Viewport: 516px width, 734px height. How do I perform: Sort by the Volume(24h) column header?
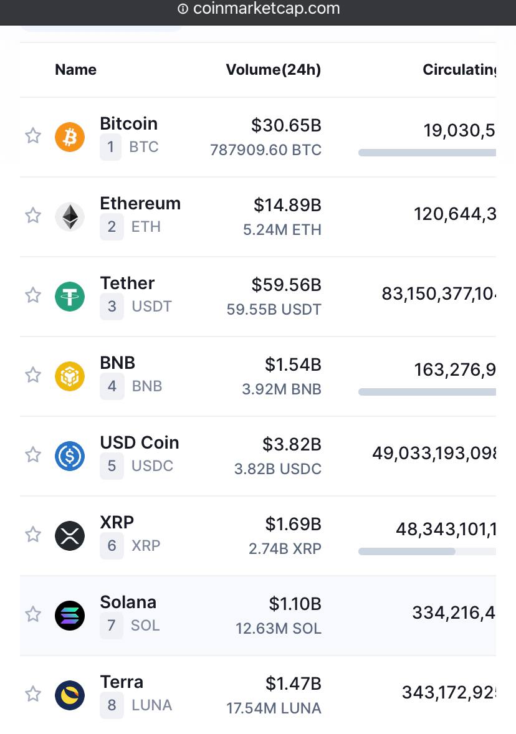coord(274,70)
